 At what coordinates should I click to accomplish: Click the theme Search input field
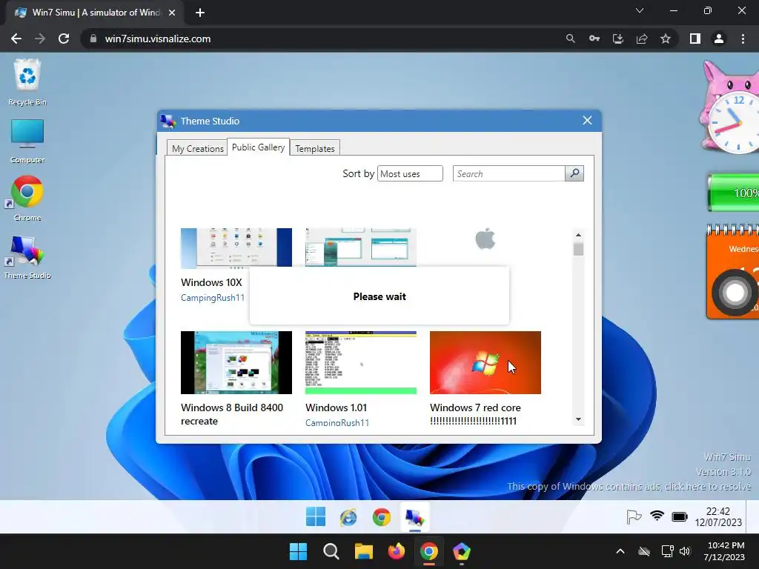(x=508, y=173)
